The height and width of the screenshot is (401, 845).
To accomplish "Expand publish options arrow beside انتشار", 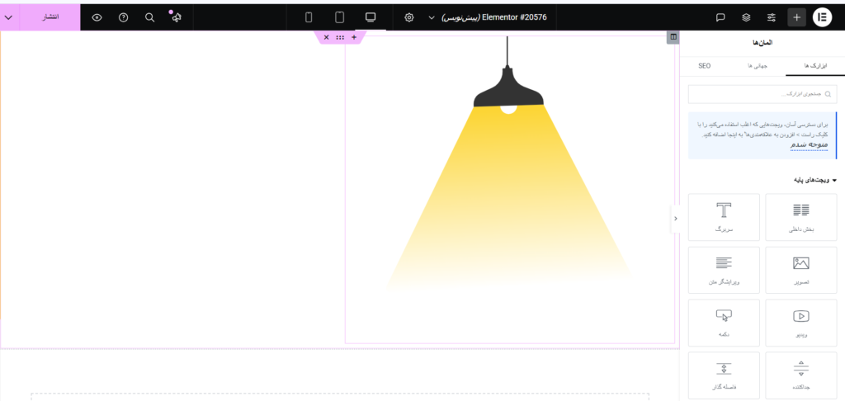I will click(8, 17).
